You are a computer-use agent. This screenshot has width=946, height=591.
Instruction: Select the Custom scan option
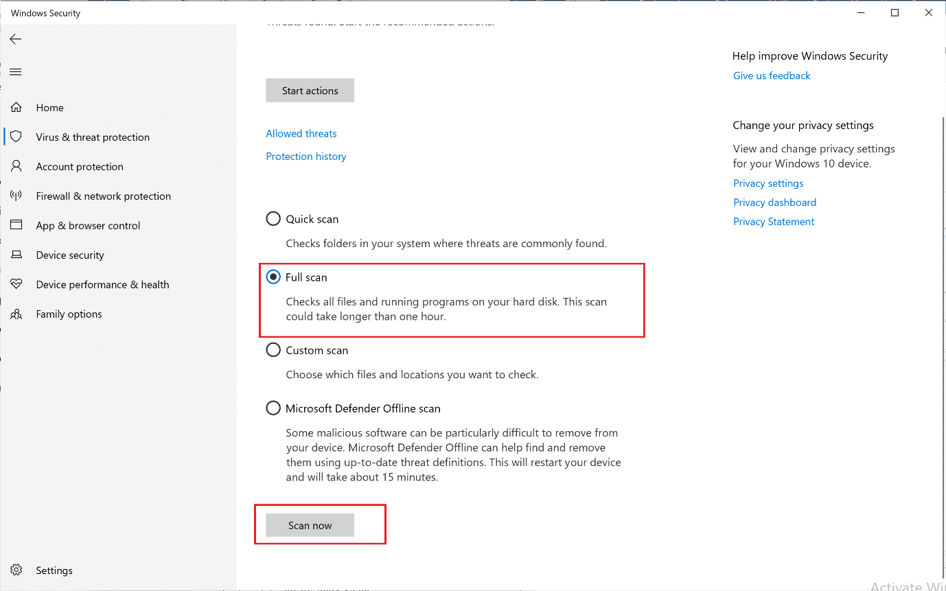coord(273,349)
